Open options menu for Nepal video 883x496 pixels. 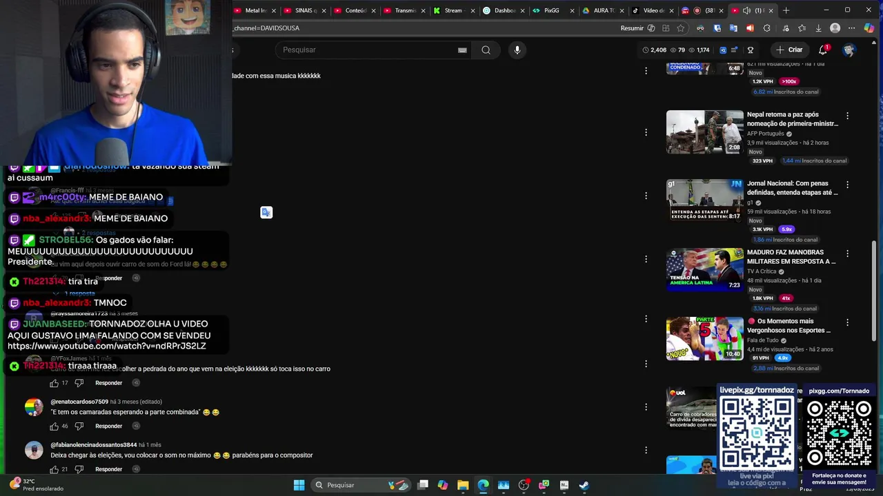[847, 116]
